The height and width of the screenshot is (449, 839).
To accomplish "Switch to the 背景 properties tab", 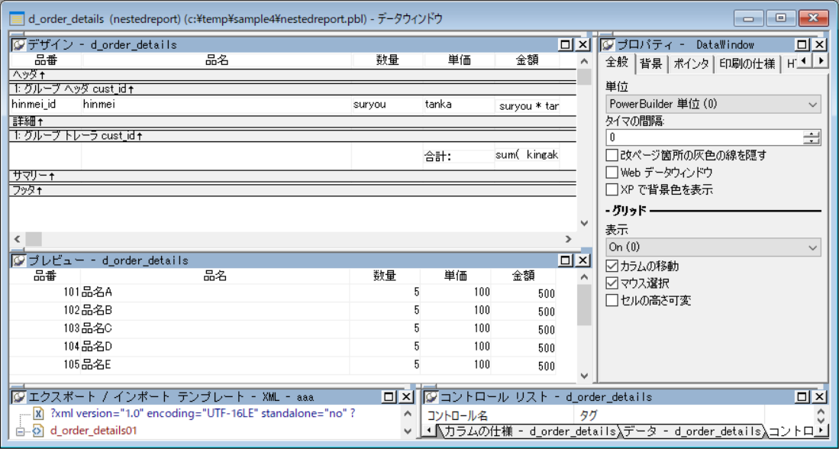I will (651, 64).
